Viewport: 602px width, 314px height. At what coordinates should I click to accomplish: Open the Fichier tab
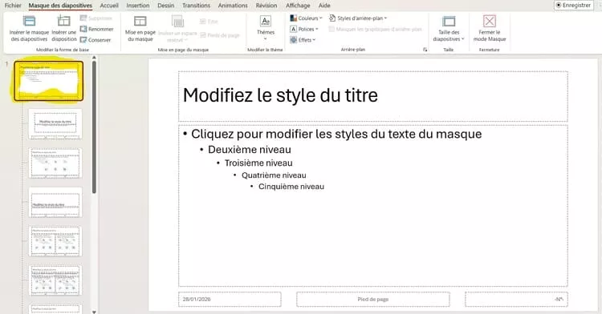pyautogui.click(x=13, y=6)
